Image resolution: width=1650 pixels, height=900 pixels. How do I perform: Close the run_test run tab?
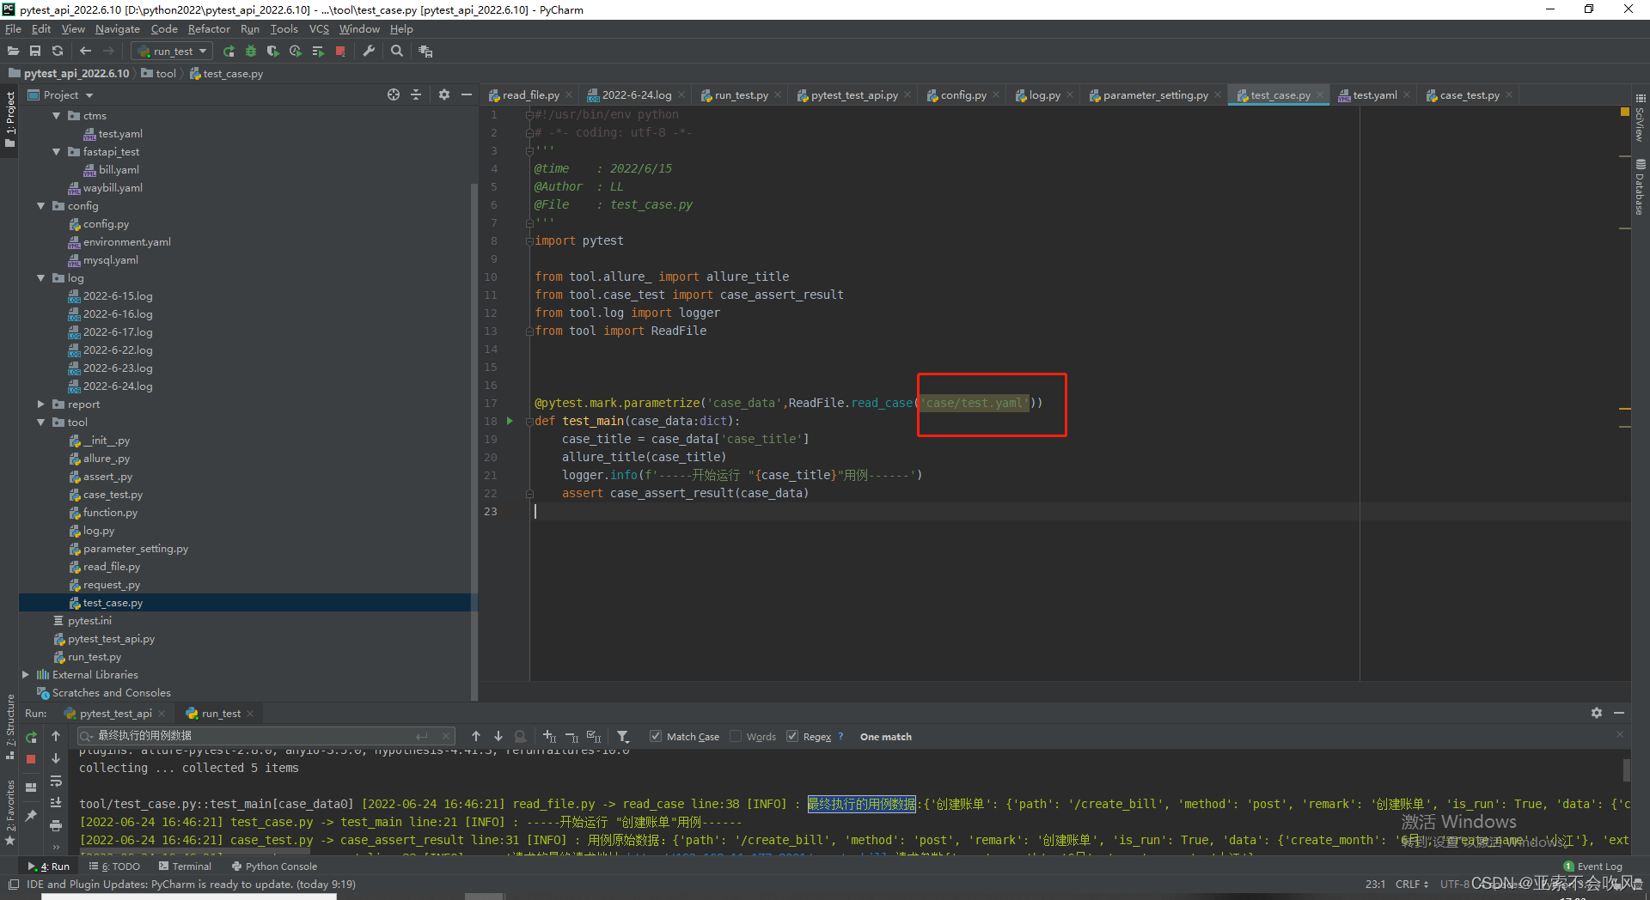pyautogui.click(x=251, y=714)
